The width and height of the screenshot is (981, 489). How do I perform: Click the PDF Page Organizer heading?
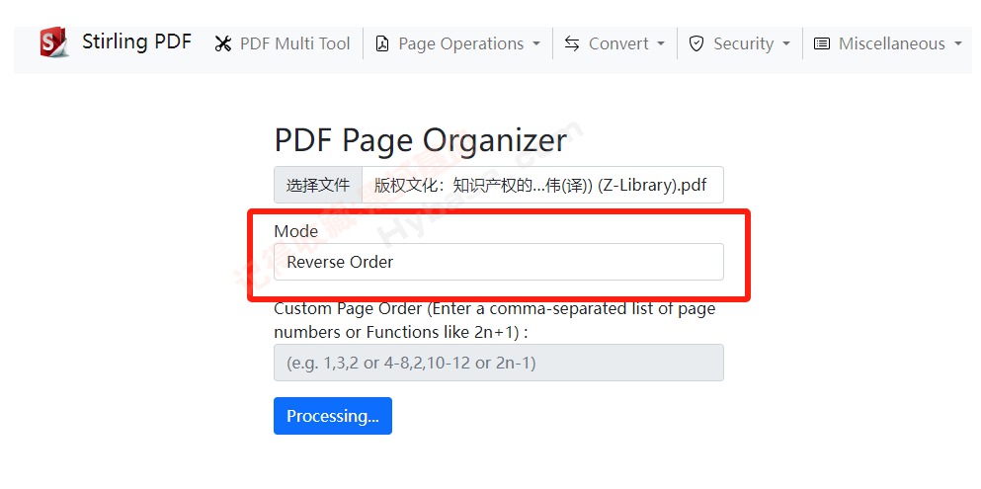pyautogui.click(x=421, y=139)
